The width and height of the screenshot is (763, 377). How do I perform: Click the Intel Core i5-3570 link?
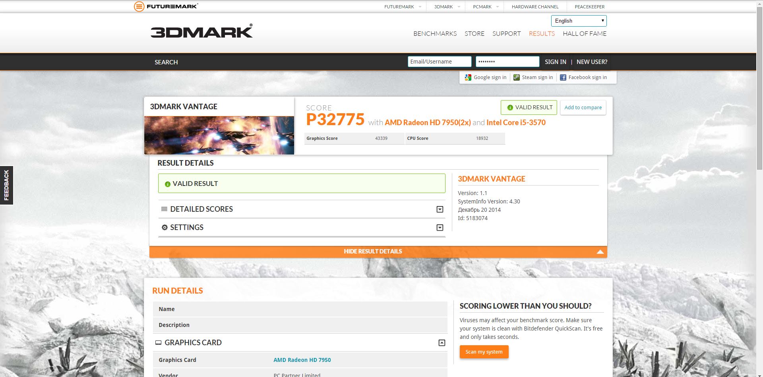pos(516,123)
